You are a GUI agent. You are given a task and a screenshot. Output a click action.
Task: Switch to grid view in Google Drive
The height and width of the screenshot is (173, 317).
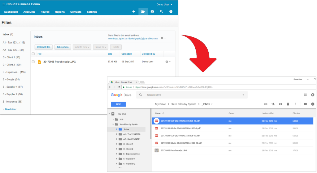305,104
